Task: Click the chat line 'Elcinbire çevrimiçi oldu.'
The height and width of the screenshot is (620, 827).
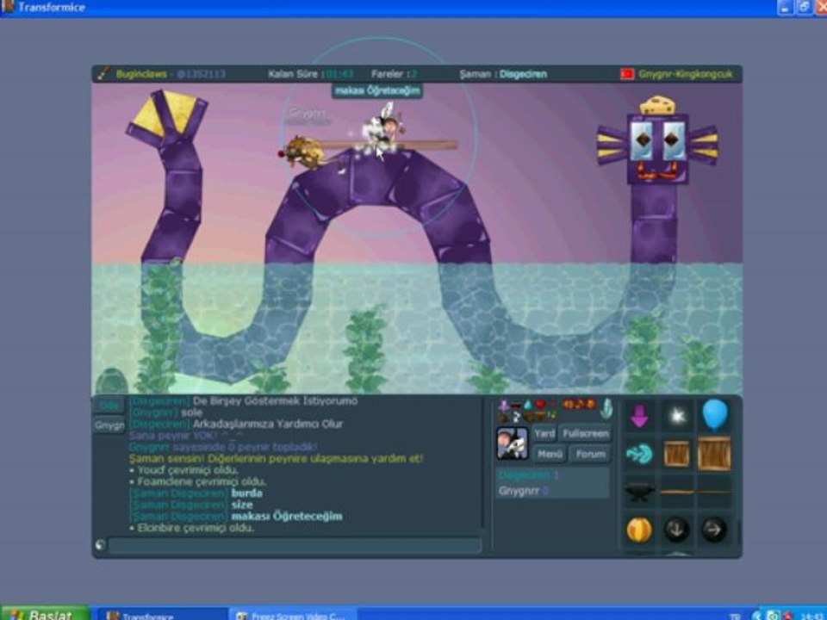Action: [191, 528]
